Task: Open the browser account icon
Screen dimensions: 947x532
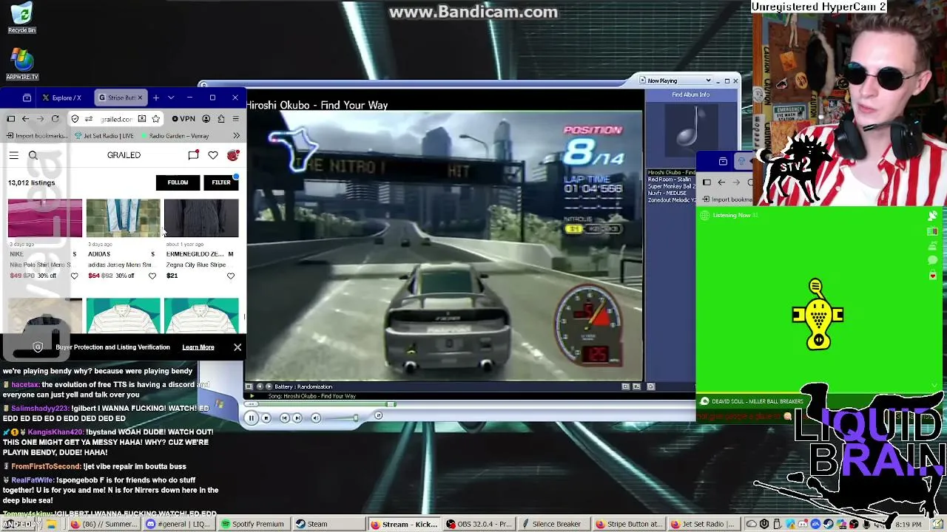Action: [x=206, y=119]
